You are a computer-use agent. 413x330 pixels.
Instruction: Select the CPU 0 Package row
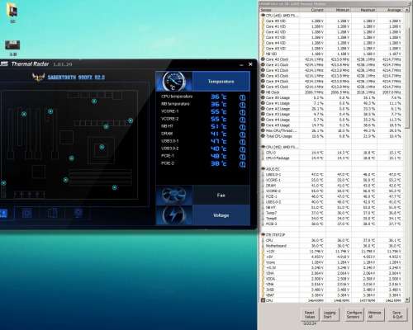[331, 158]
